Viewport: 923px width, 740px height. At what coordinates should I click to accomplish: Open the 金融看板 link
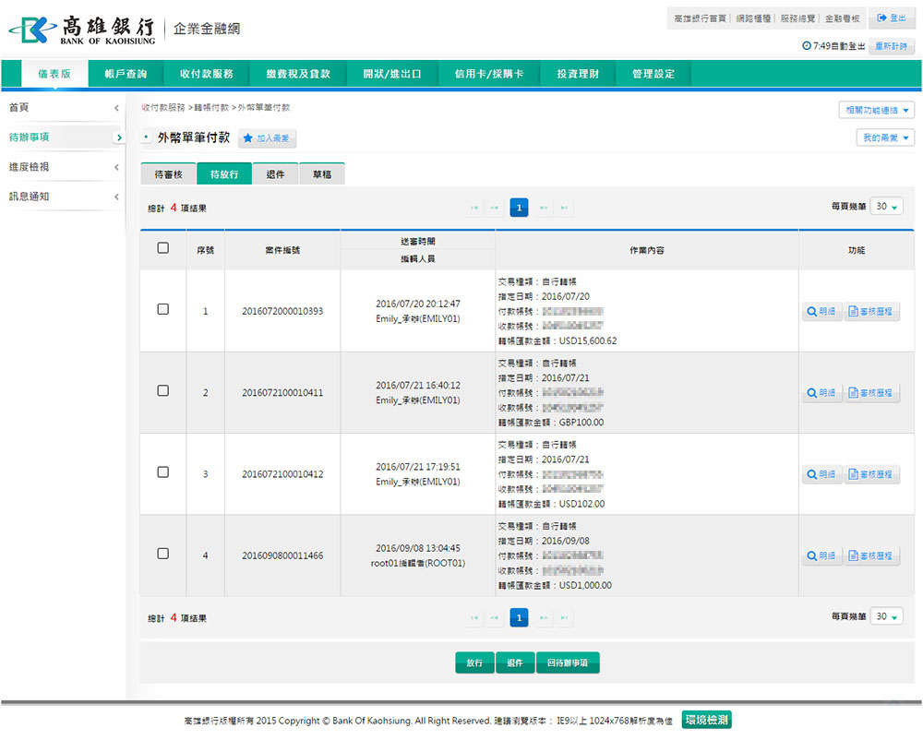843,18
